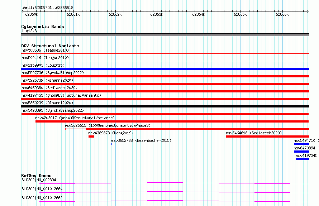
Task: Click chr11:62859751..62866618 coordinates label
Action: click(x=47, y=8)
